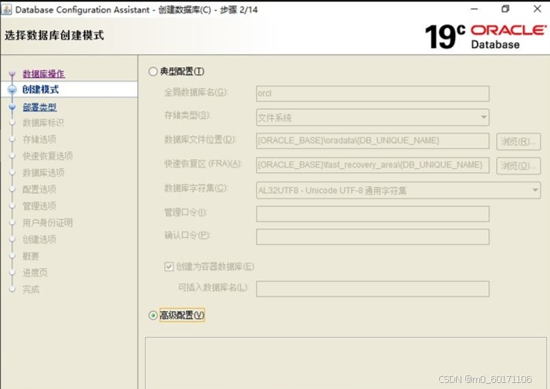Click the 部署类型 step bullet icon

[12, 107]
